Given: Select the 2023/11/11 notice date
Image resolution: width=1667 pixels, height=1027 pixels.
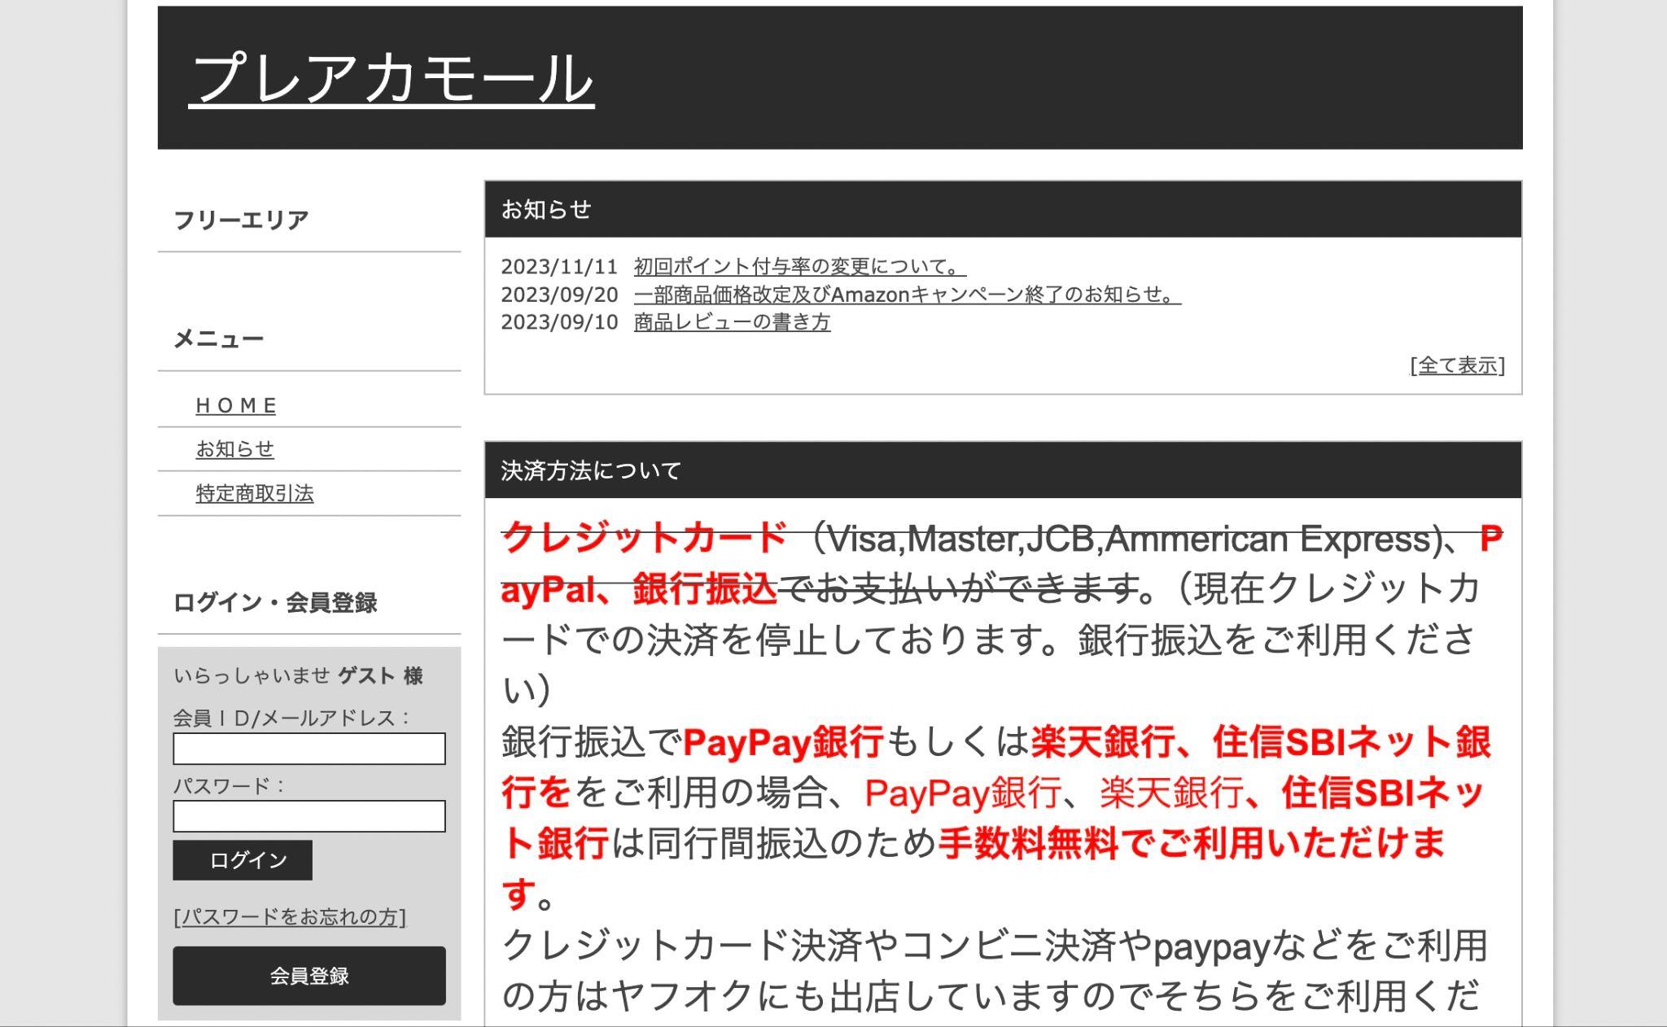Looking at the screenshot, I should click(x=559, y=266).
